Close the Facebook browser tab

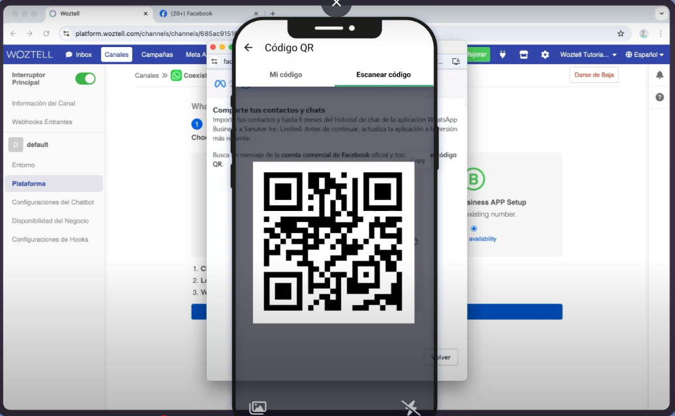[x=256, y=14]
